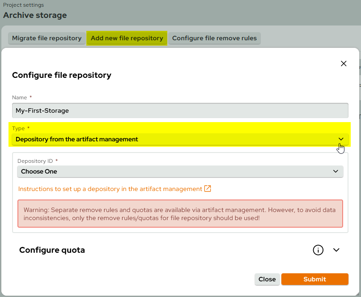
Task: Click the X icon of the dialog
Action: [344, 64]
